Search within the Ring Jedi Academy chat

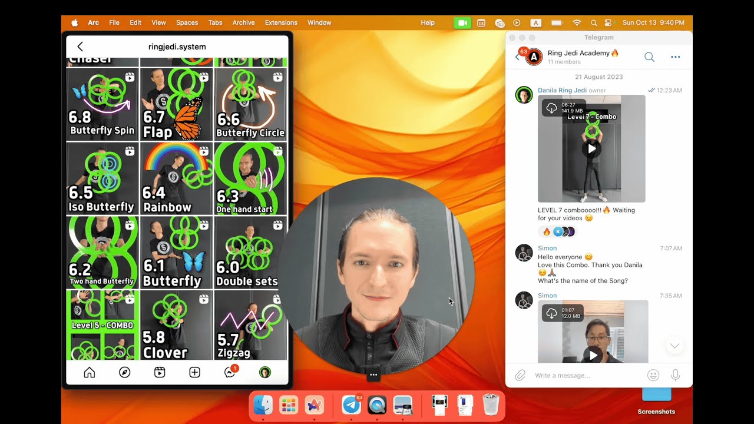(649, 57)
